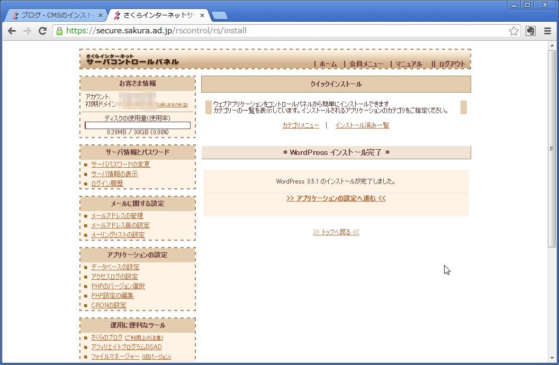Screen dimensions: 559x365
Task: Open 会員メニュー in header
Action: coord(366,64)
